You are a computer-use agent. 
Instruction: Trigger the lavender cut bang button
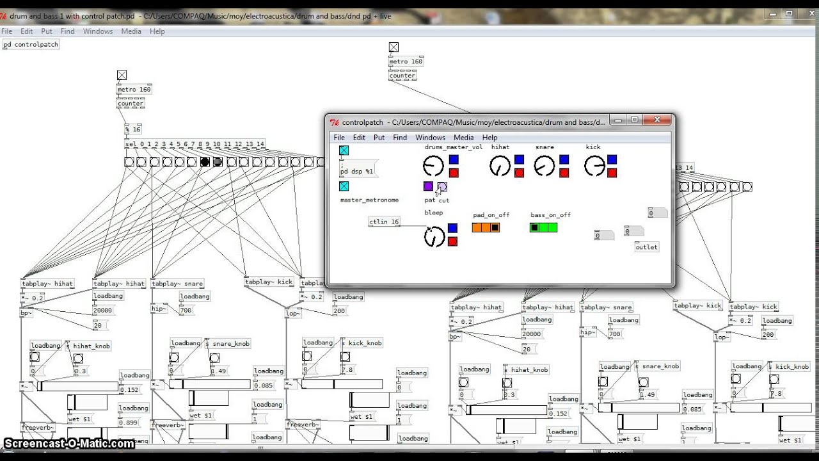[x=442, y=186]
